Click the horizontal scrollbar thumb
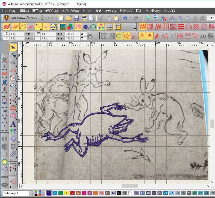Image resolution: width=215 pixels, height=198 pixels. coord(130,186)
